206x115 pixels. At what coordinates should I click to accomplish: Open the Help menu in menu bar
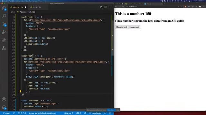(45, 1)
